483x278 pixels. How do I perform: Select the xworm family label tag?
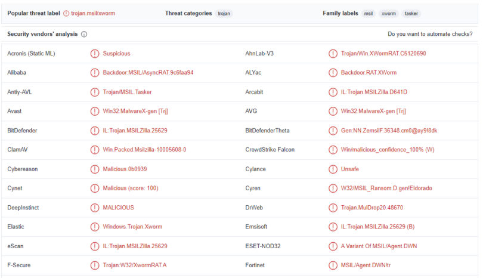tap(388, 13)
